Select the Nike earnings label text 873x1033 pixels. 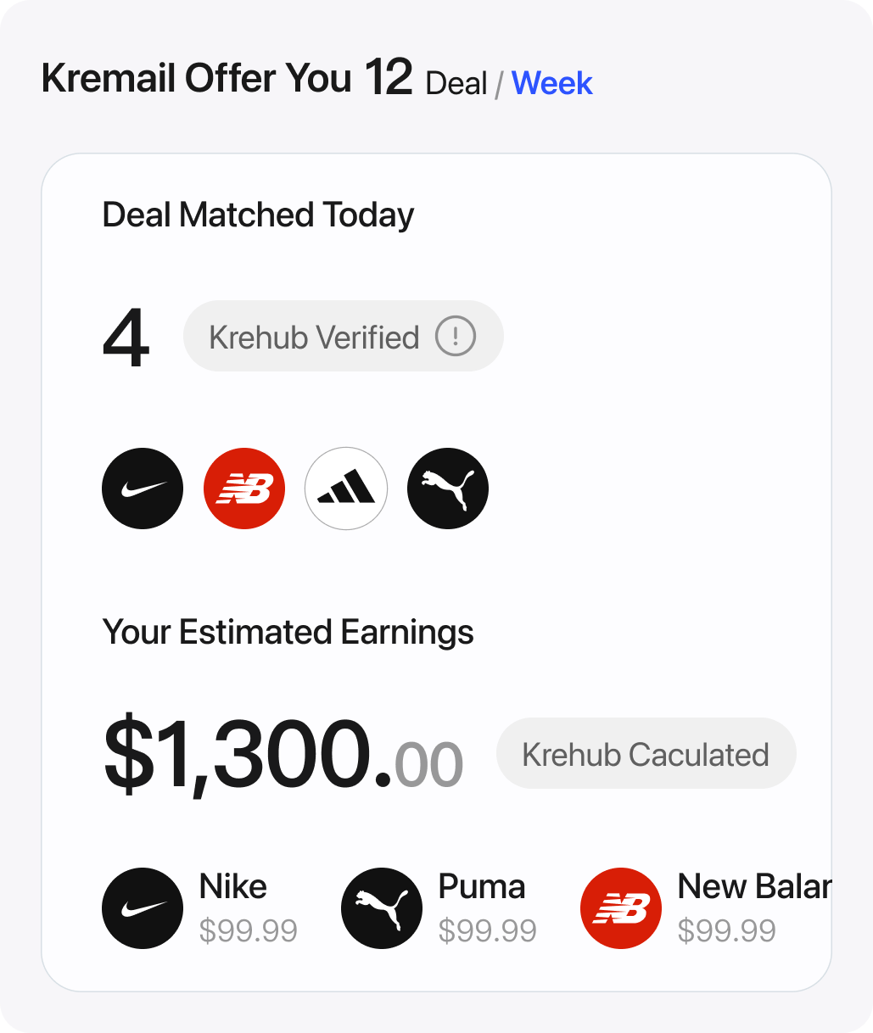coord(233,887)
